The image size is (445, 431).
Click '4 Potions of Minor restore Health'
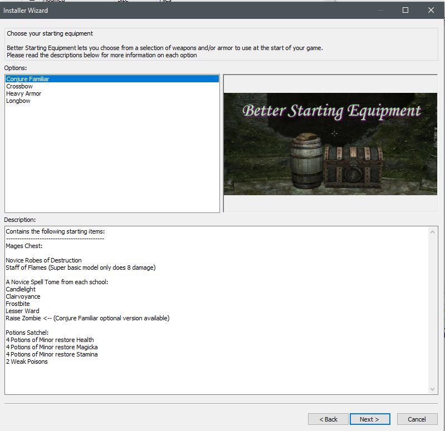50,340
